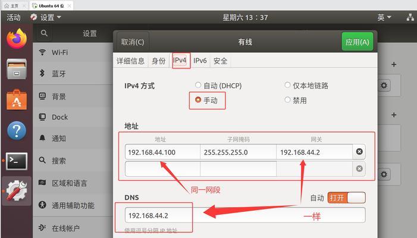Image resolution: width=417 pixels, height=238 pixels.
Task: Click 取消(C) to cancel
Action: pyautogui.click(x=133, y=42)
